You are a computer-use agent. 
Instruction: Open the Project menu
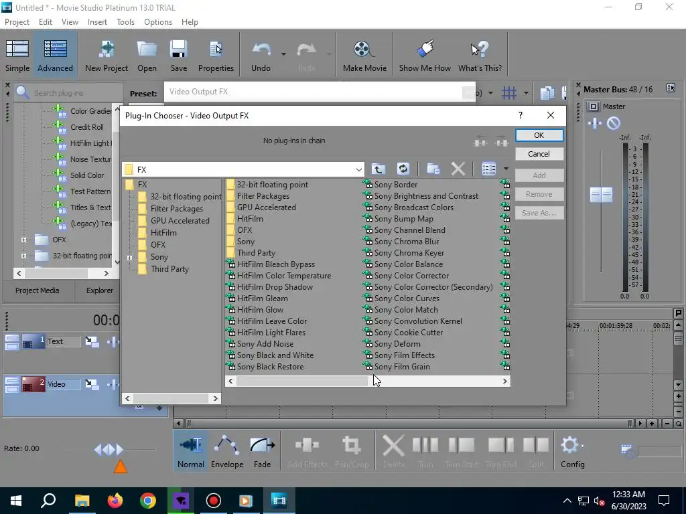[17, 22]
